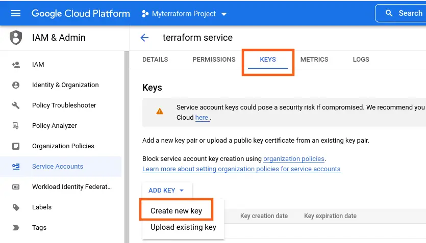426x243 pixels.
Task: Open Policy Troubleshooter
Action: (x=64, y=105)
